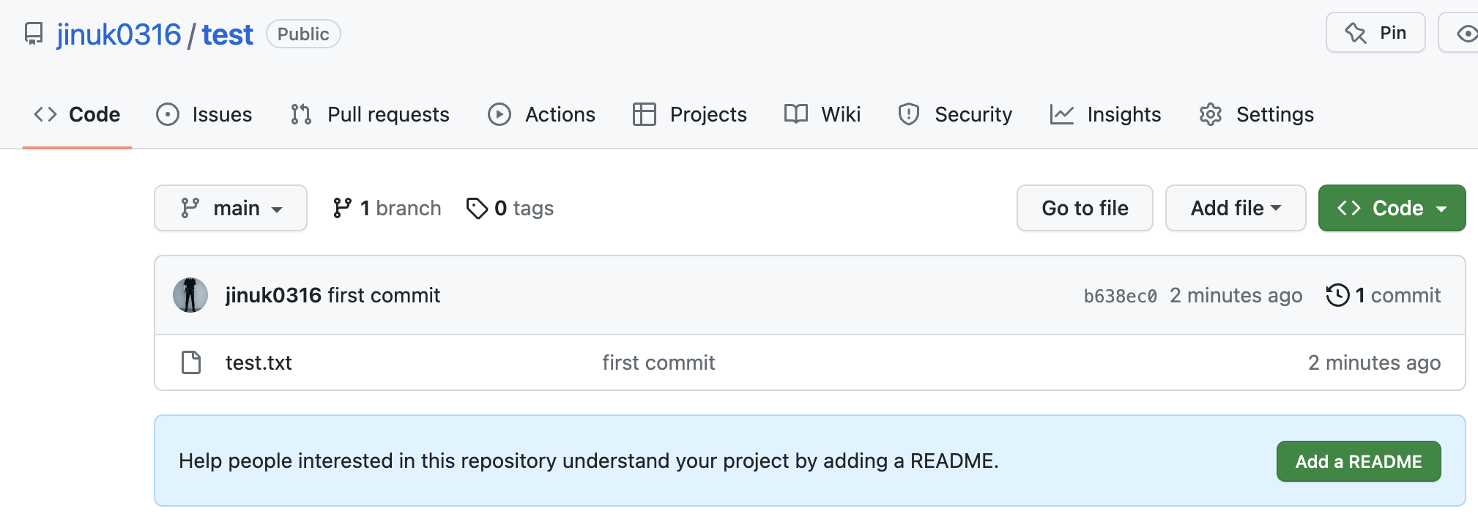The image size is (1478, 514).
Task: Open the Pull requests tab
Action: (371, 114)
